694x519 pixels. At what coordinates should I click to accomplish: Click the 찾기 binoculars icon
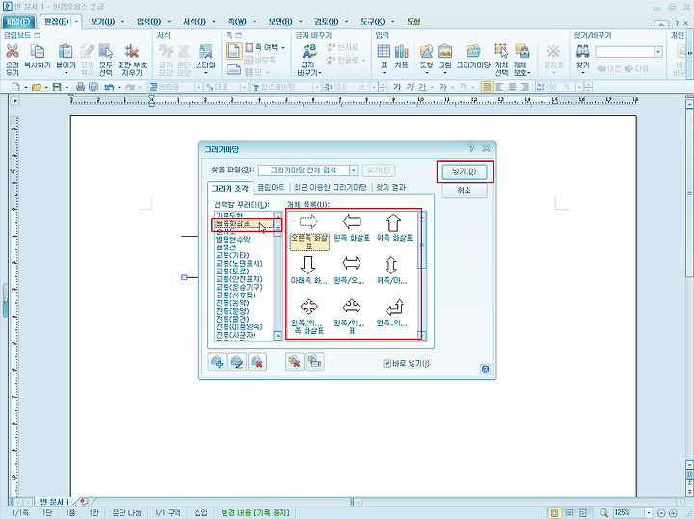pos(582,52)
